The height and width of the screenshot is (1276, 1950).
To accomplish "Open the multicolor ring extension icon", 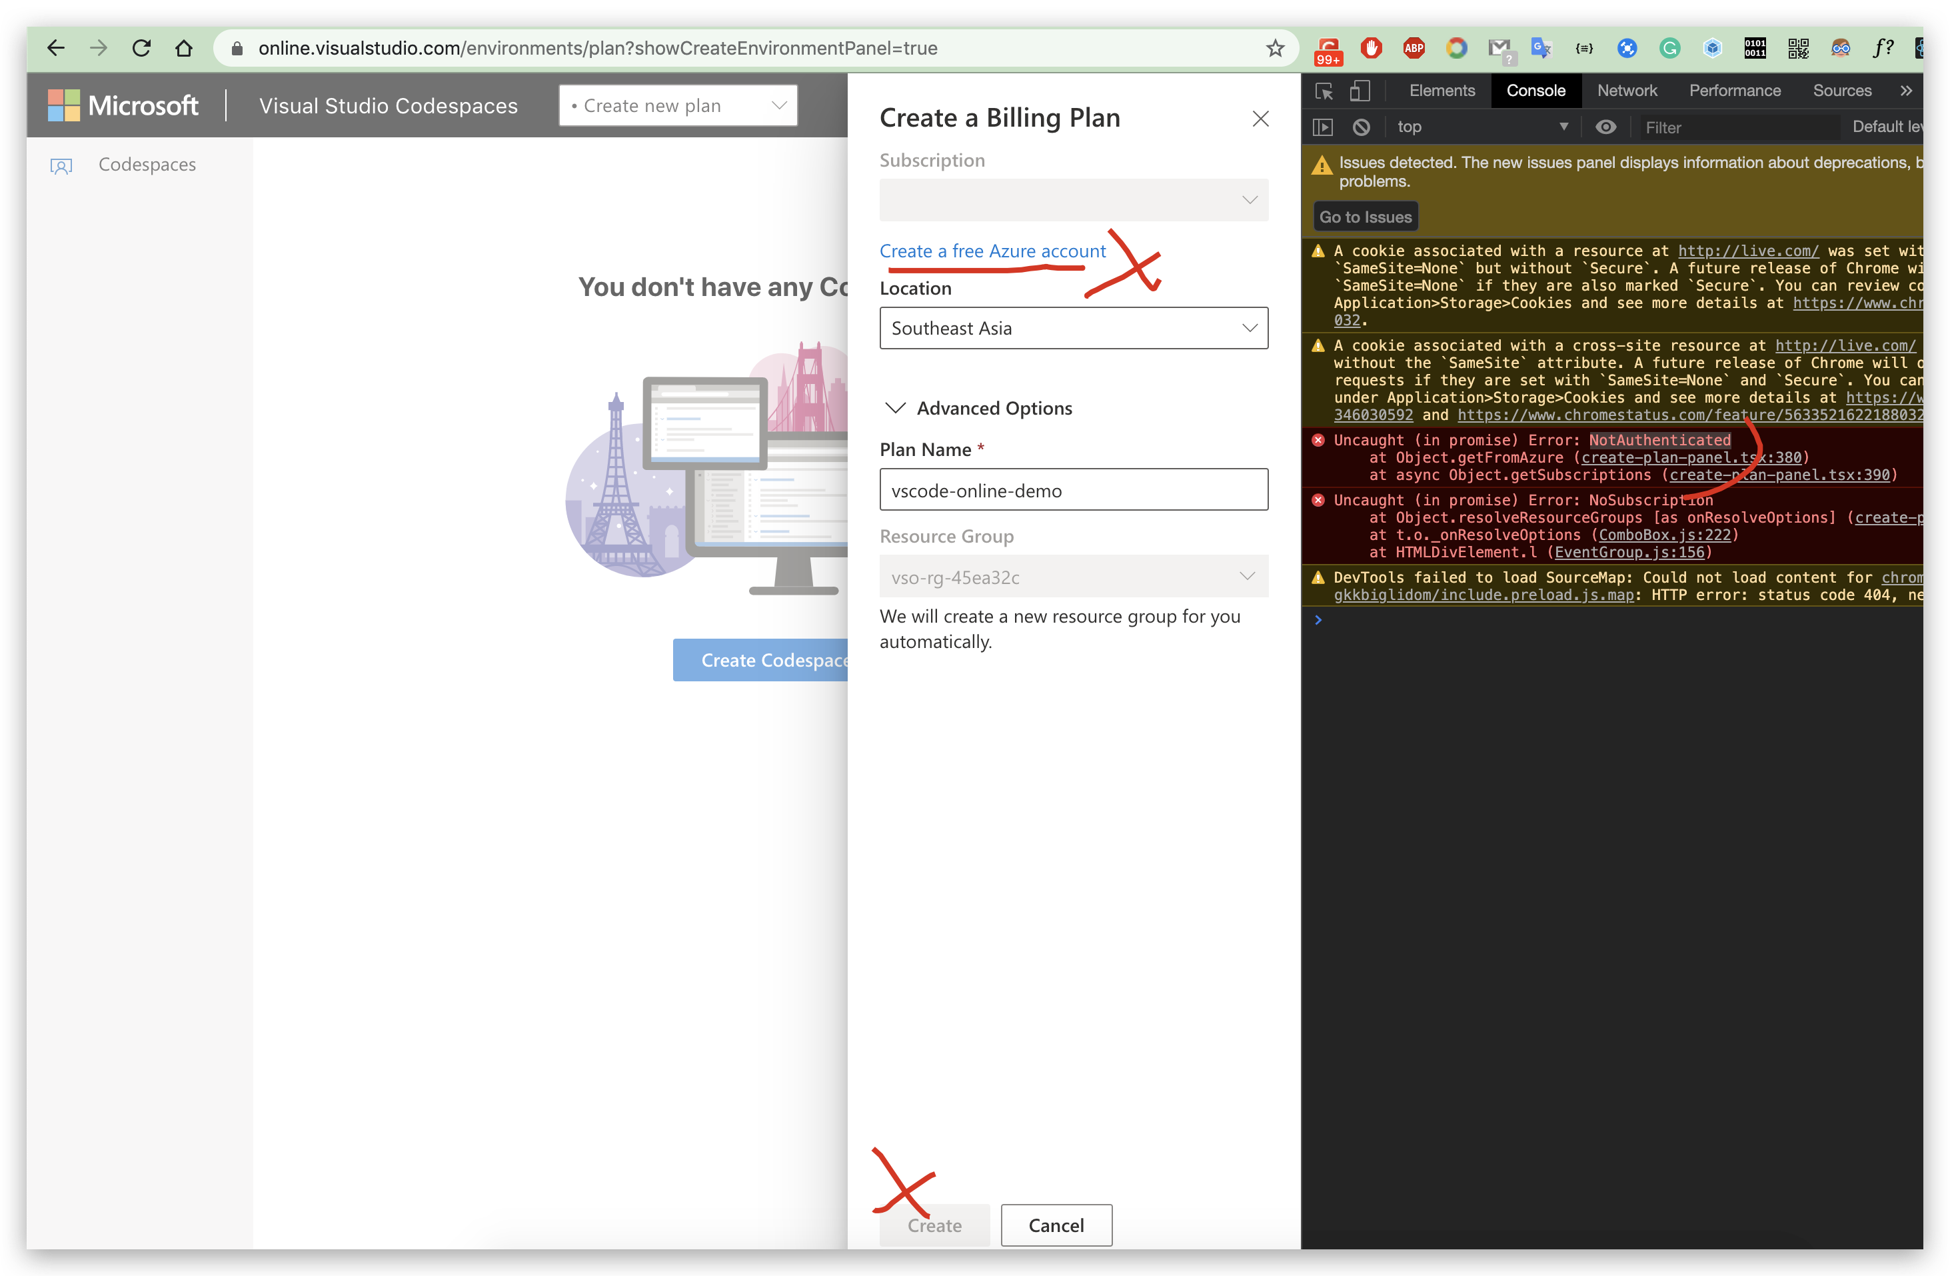I will click(x=1456, y=49).
